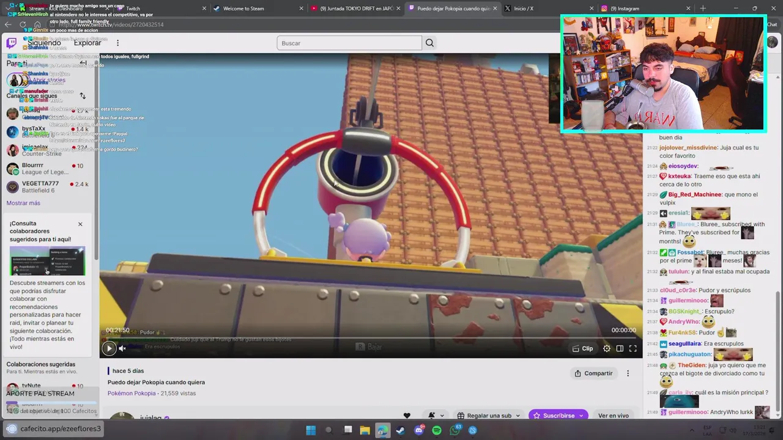Unmute the video player volume

122,348
